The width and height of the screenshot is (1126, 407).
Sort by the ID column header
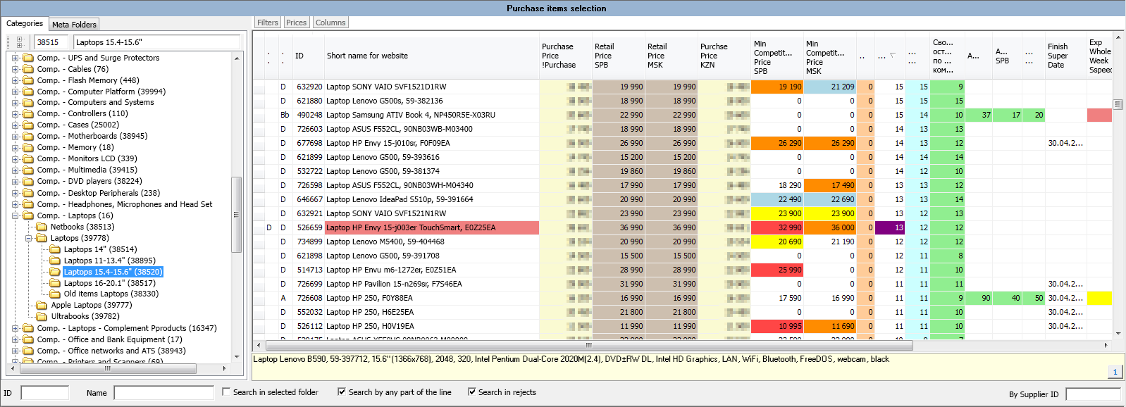308,56
